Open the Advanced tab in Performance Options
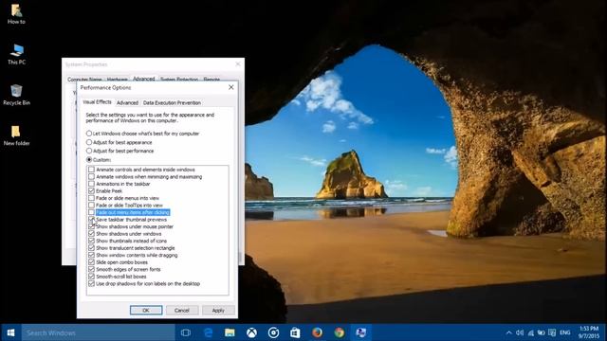This screenshot has height=341, width=607. pyautogui.click(x=127, y=103)
